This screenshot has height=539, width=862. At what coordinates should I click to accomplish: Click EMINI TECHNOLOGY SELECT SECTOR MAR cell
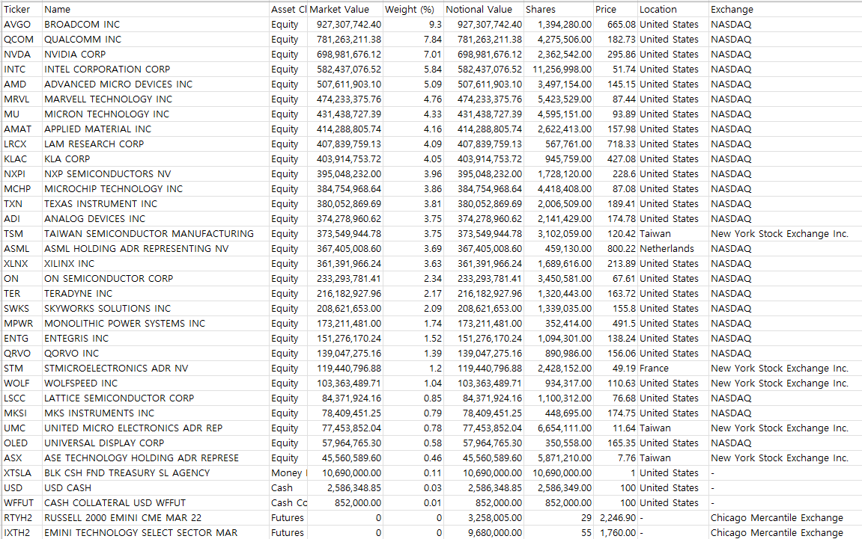click(x=156, y=533)
